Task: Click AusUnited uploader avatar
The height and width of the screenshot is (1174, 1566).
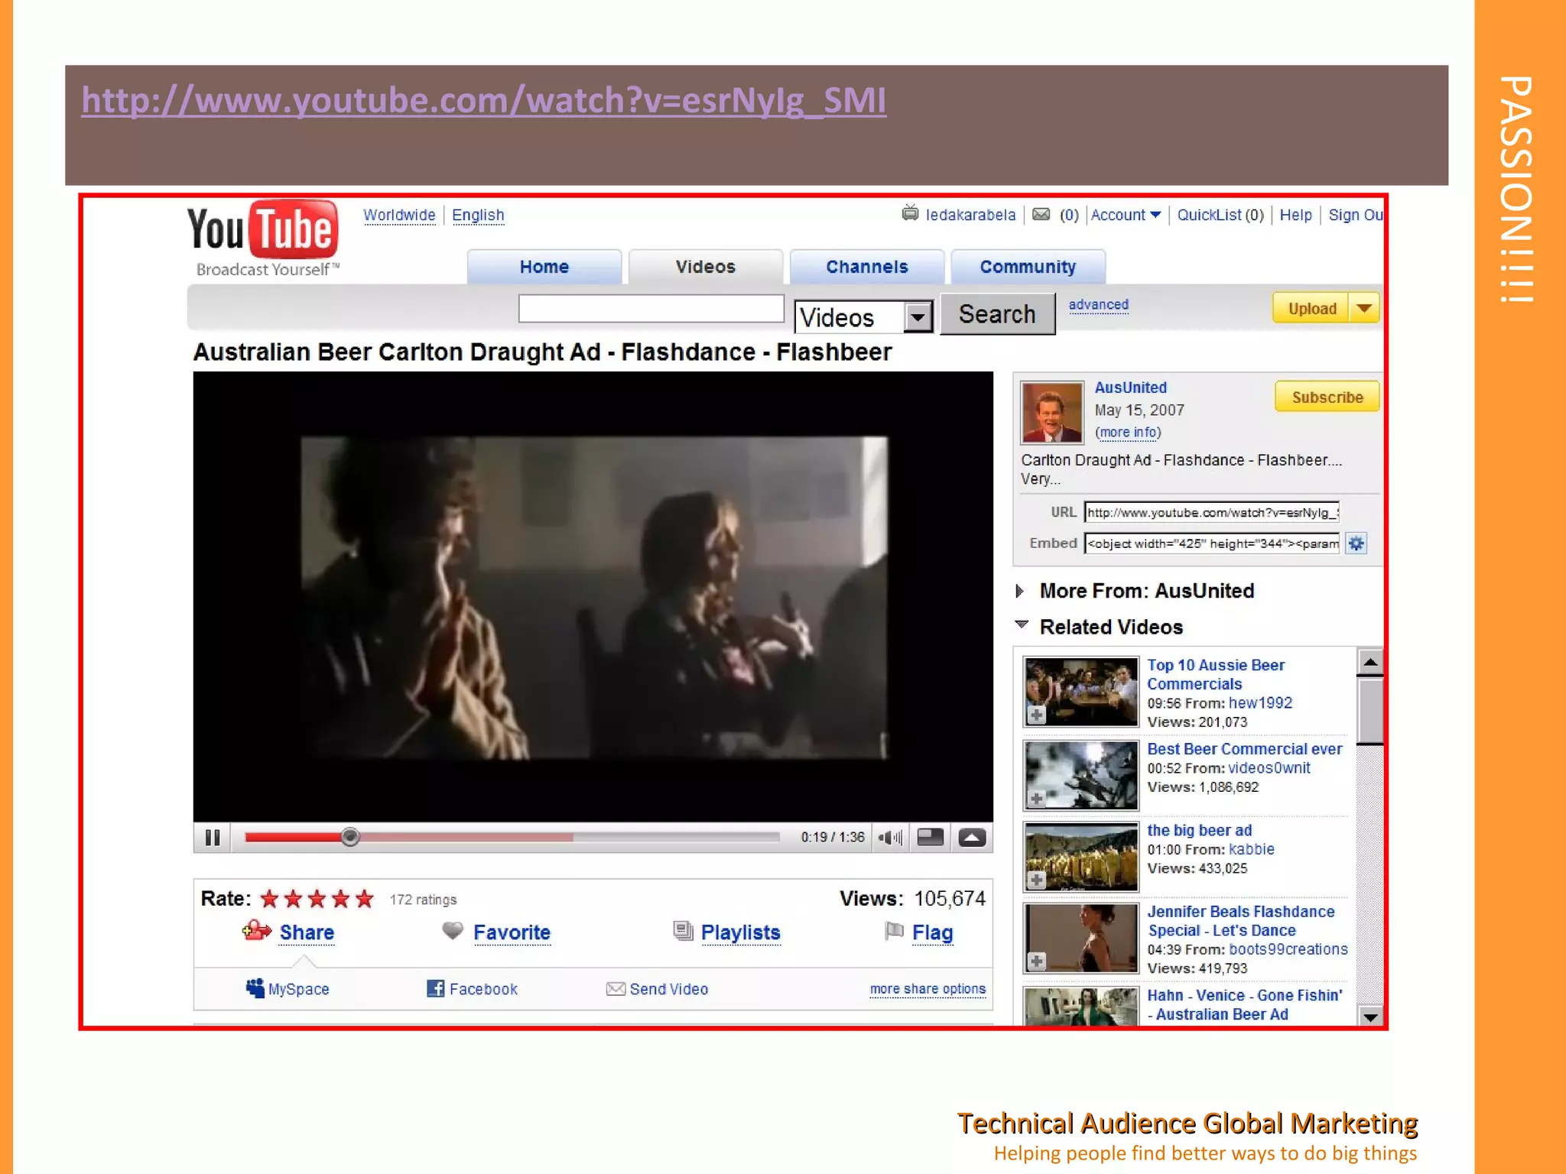Action: [1051, 413]
